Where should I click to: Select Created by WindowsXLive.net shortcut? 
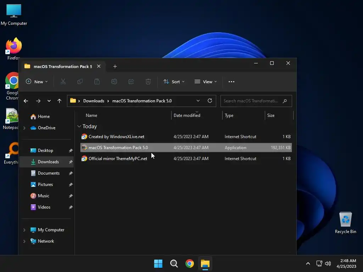[x=186, y=137]
